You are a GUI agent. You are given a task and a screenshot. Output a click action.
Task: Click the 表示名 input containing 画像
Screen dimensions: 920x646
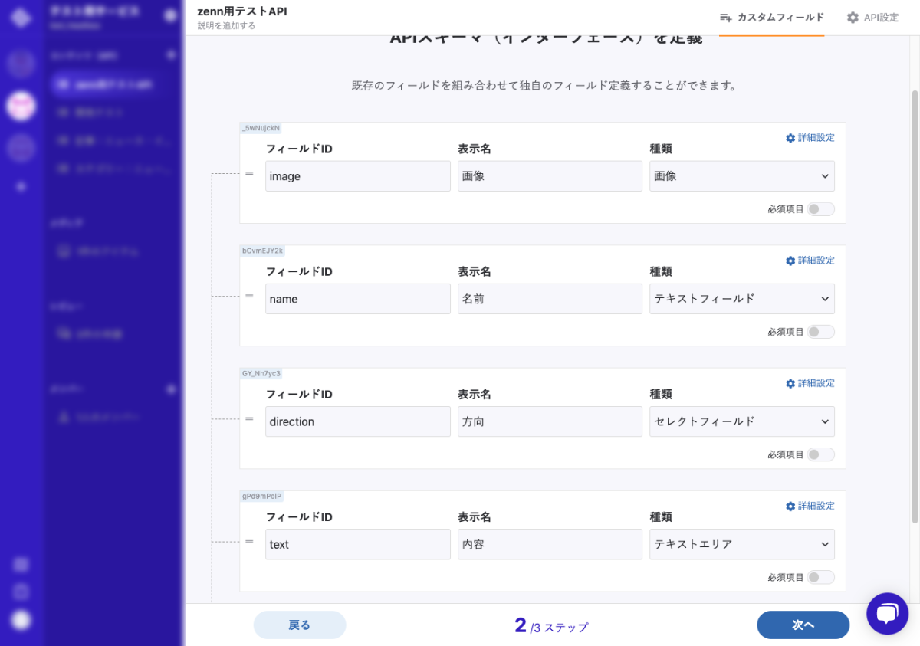point(550,176)
